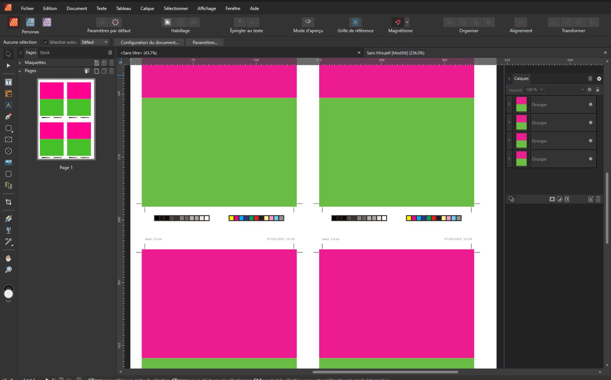Open the Calques panel gear settings

[590, 90]
